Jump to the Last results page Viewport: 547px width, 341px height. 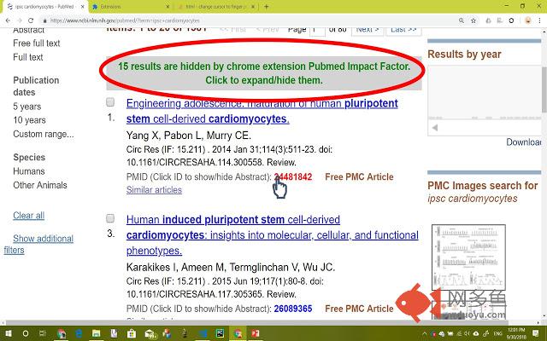(x=403, y=31)
